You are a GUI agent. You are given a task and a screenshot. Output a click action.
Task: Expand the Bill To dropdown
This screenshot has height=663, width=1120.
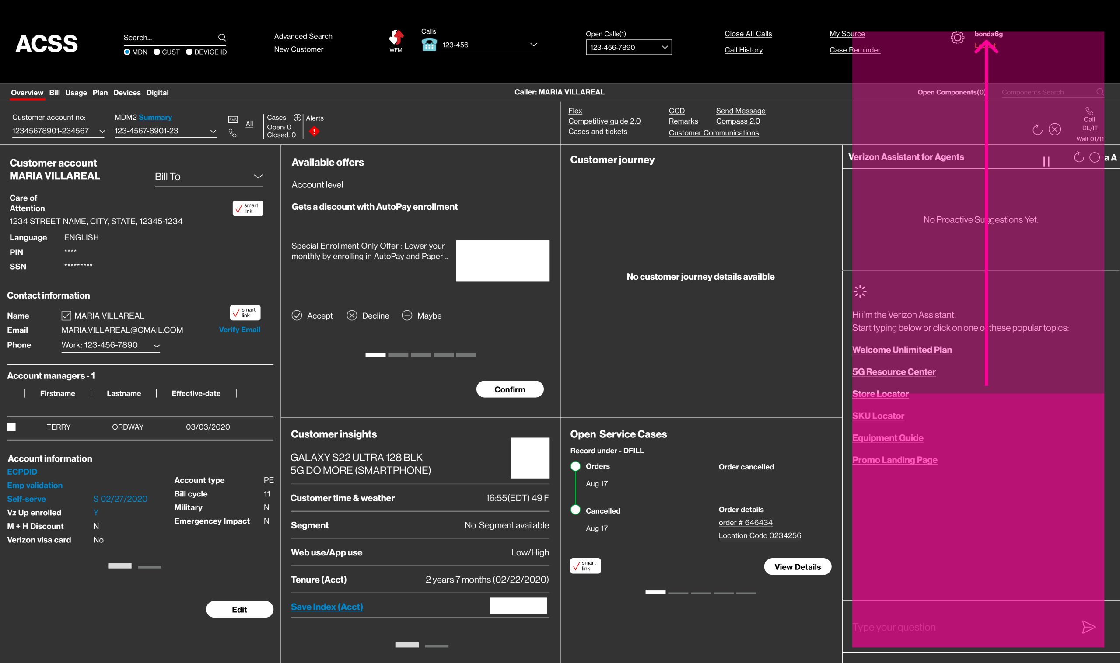[258, 176]
